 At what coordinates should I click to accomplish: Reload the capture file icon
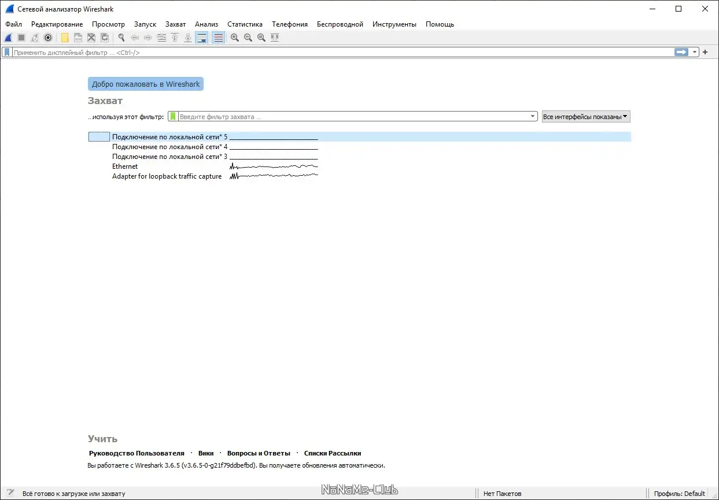(x=105, y=38)
